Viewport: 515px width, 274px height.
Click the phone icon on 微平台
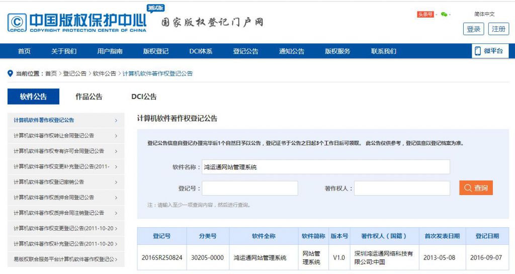[x=478, y=51]
